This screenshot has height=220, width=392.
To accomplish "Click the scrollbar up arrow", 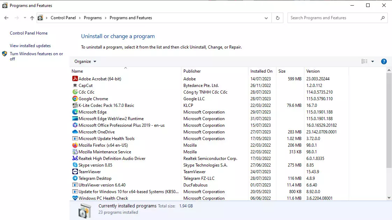I will coord(389,71).
